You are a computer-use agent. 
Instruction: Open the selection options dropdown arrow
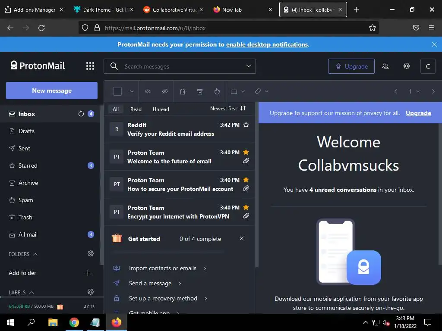click(132, 91)
